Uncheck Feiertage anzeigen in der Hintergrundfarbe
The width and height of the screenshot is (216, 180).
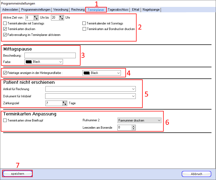coord(5,73)
